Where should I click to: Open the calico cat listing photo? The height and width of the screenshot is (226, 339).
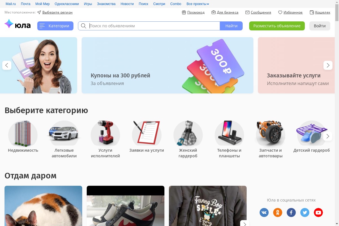pyautogui.click(x=43, y=206)
